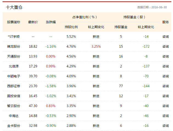Open the 西部证券 stock link
This screenshot has width=173, height=131.
click(x=14, y=86)
